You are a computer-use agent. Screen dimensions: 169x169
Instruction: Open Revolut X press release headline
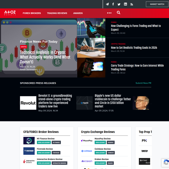[55, 101]
